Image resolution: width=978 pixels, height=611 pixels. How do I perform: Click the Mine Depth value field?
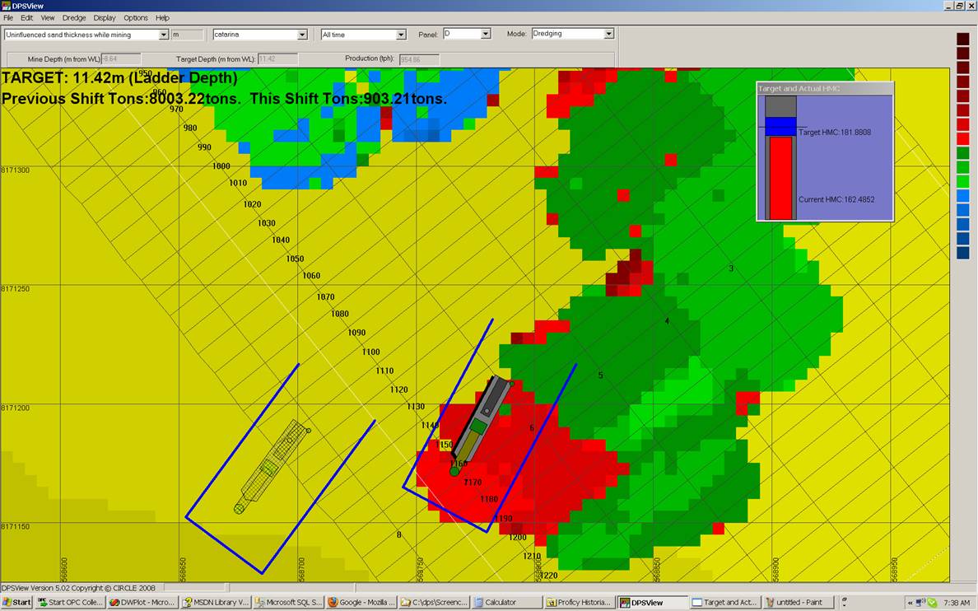point(120,59)
